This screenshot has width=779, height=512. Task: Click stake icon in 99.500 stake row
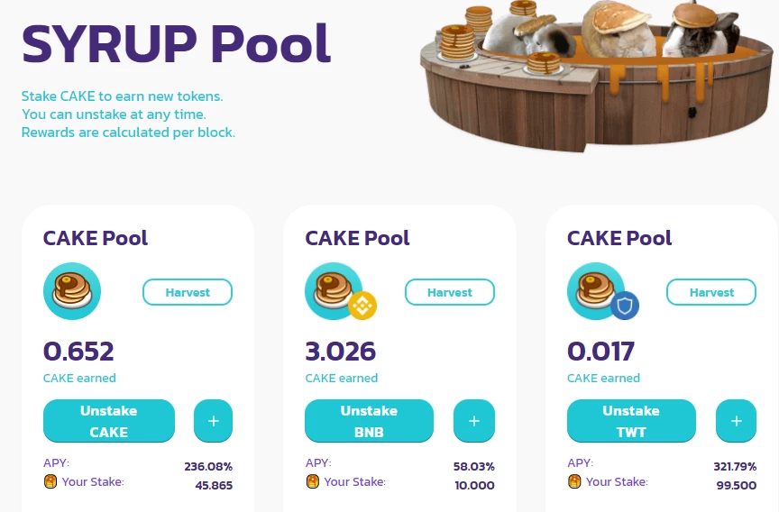(574, 481)
